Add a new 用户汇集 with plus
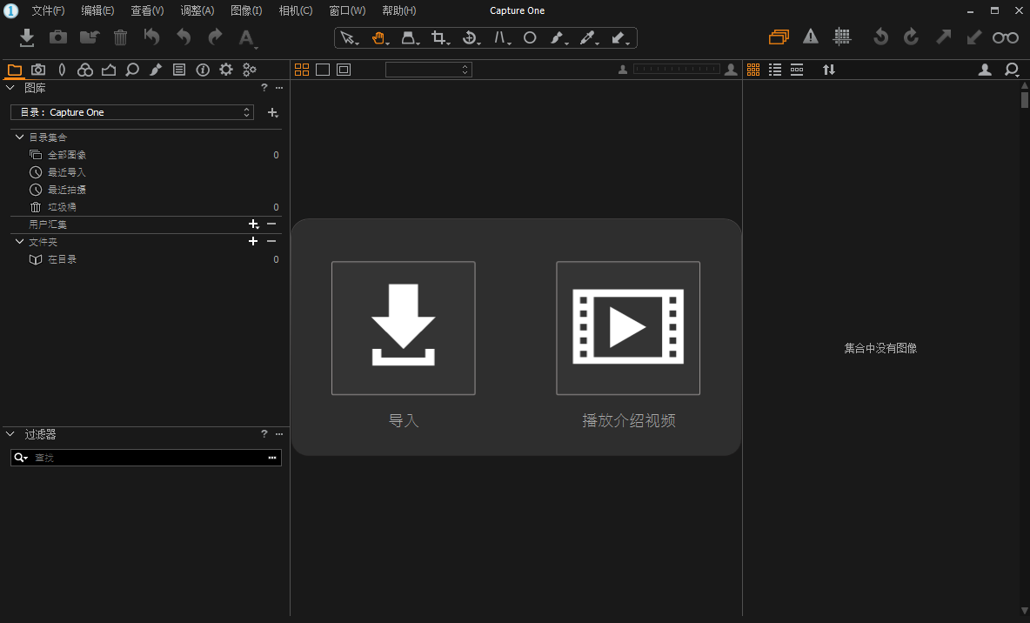 [x=253, y=224]
